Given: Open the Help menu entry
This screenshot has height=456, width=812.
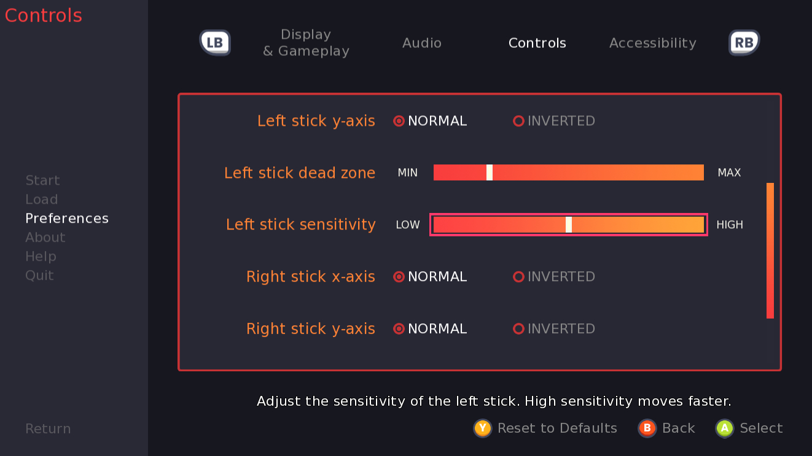Looking at the screenshot, I should pyautogui.click(x=41, y=257).
